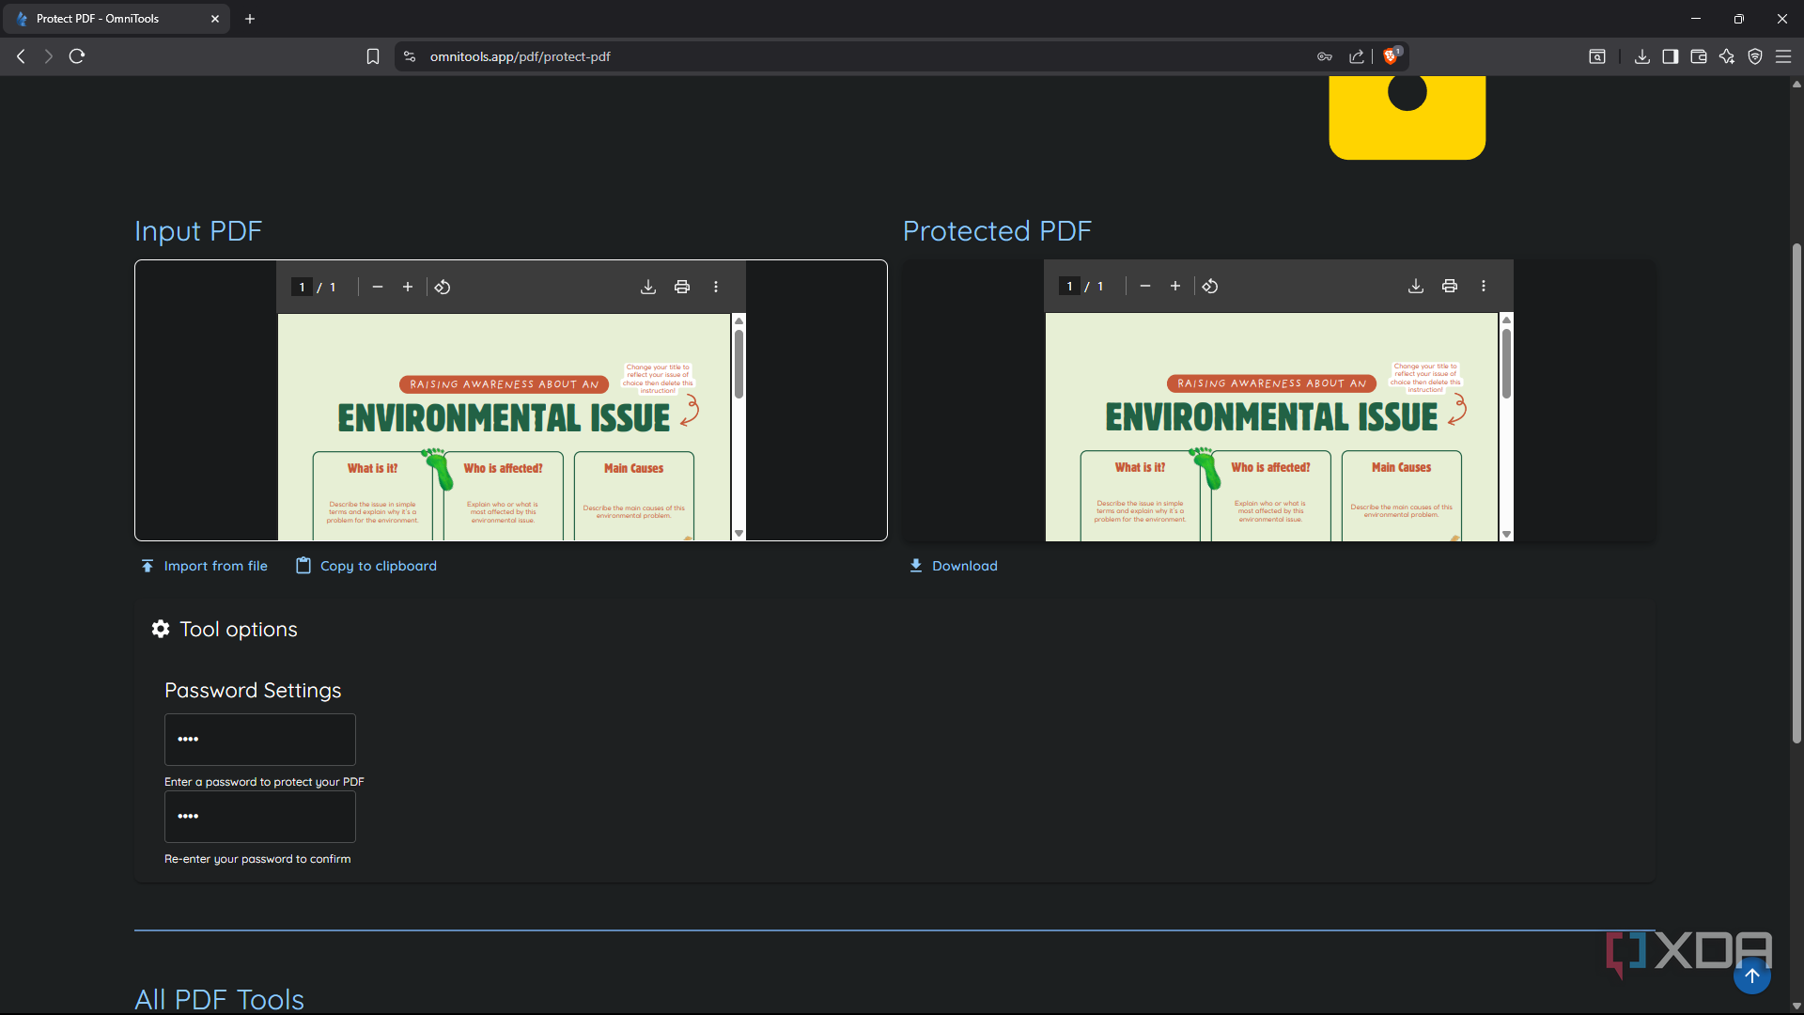Open more options in Input PDF viewer
Image resolution: width=1804 pixels, height=1015 pixels.
pos(716,288)
